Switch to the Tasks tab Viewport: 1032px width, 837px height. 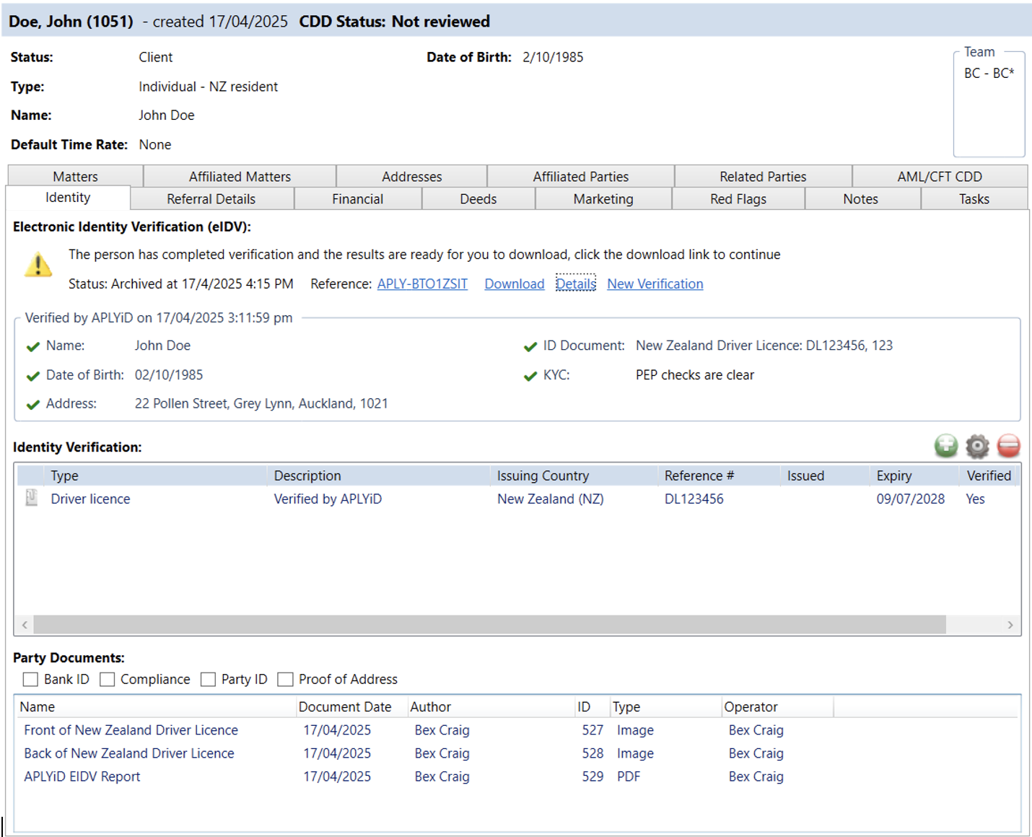[974, 198]
